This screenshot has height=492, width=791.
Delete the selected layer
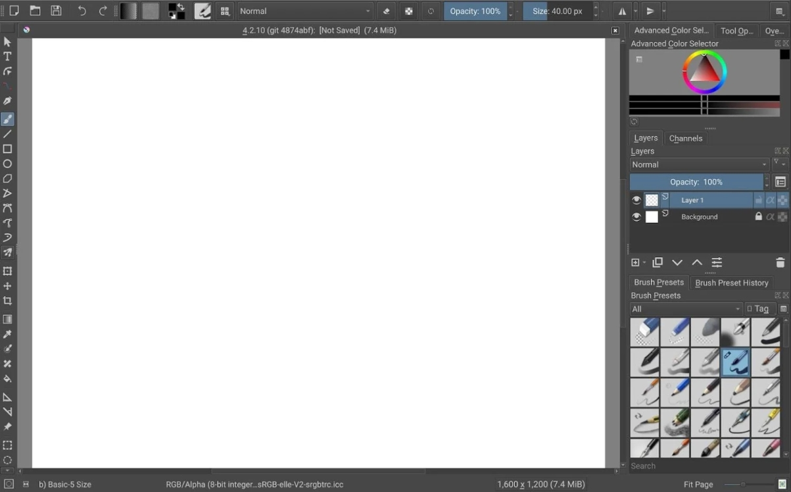click(x=780, y=262)
